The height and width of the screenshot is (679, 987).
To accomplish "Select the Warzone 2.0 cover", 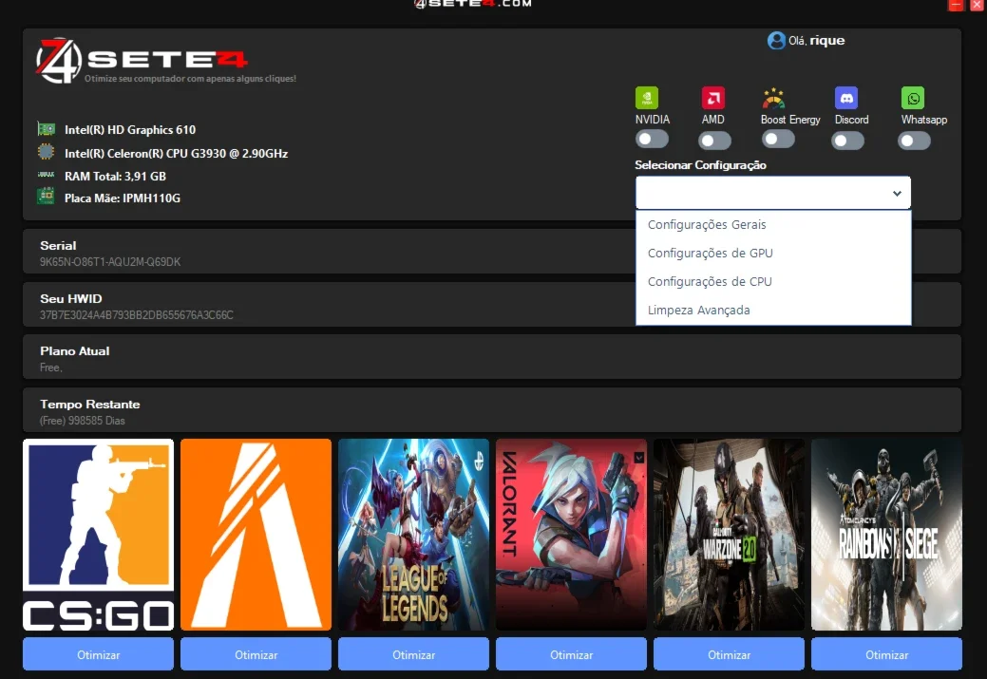I will (729, 535).
